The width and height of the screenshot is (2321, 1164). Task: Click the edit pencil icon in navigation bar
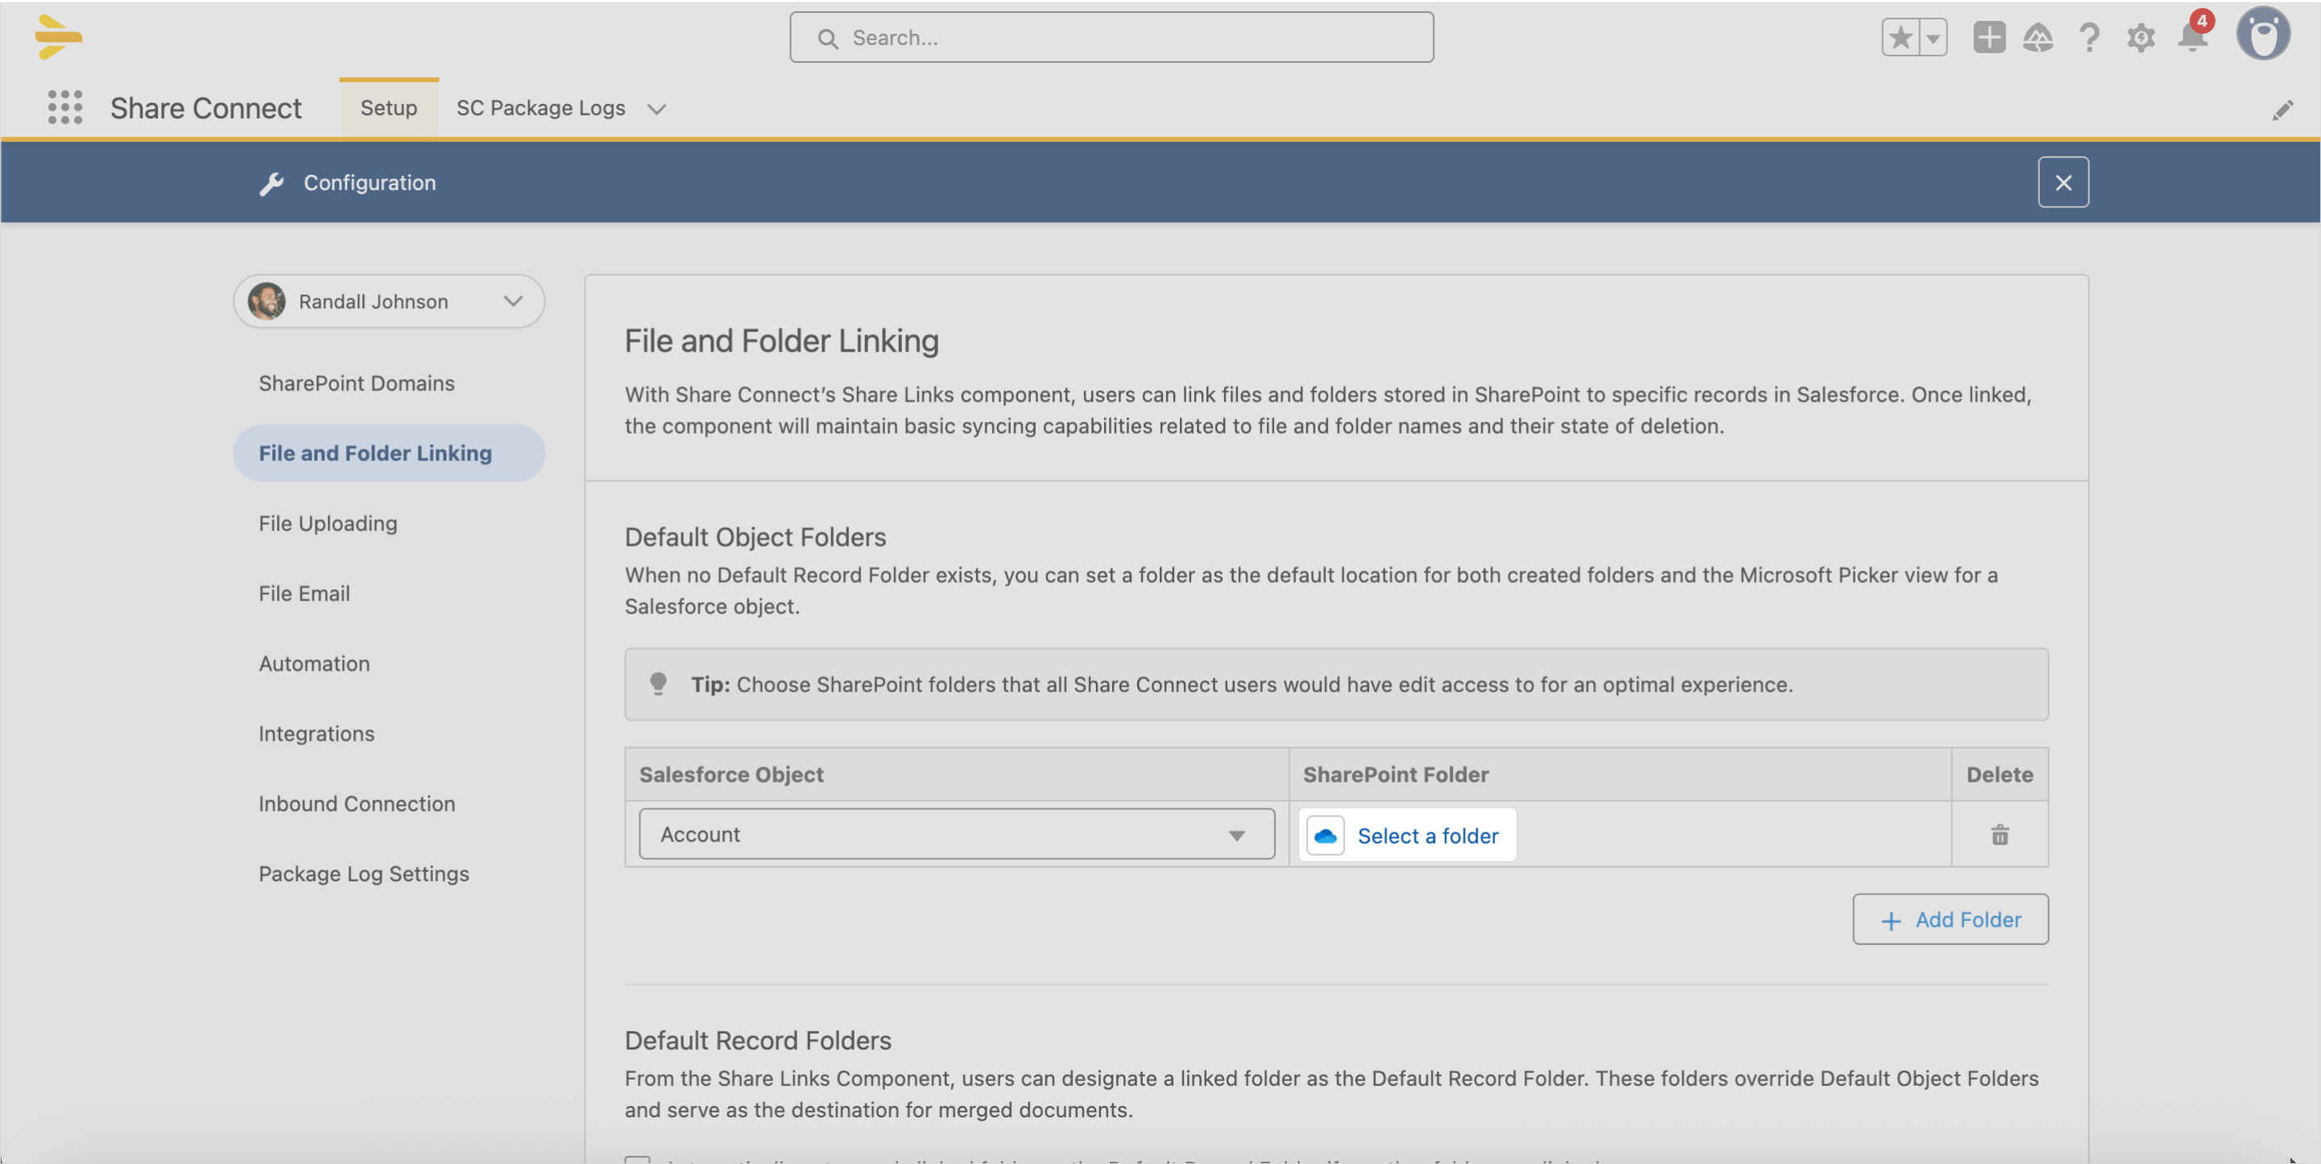click(2282, 110)
